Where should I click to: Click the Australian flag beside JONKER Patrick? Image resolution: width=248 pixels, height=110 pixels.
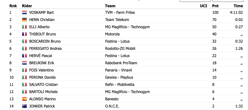point(24,106)
